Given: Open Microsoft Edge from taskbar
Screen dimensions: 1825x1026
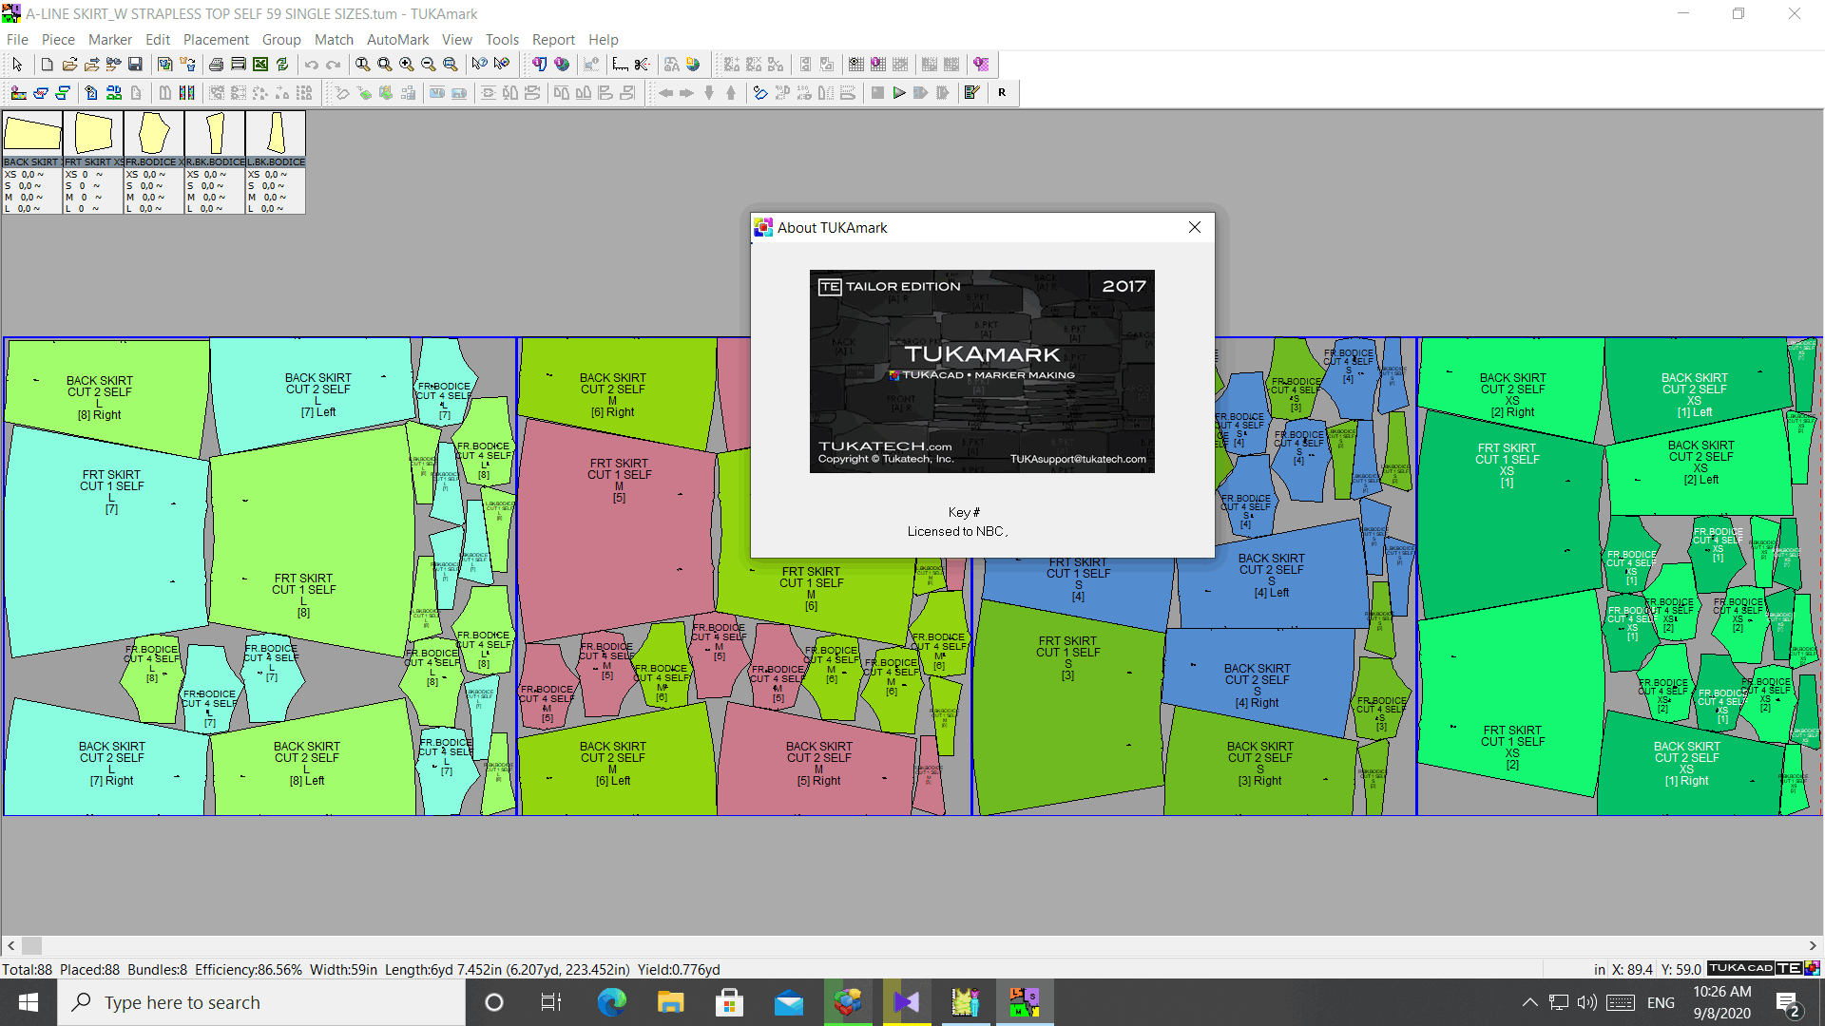Looking at the screenshot, I should [x=611, y=1002].
